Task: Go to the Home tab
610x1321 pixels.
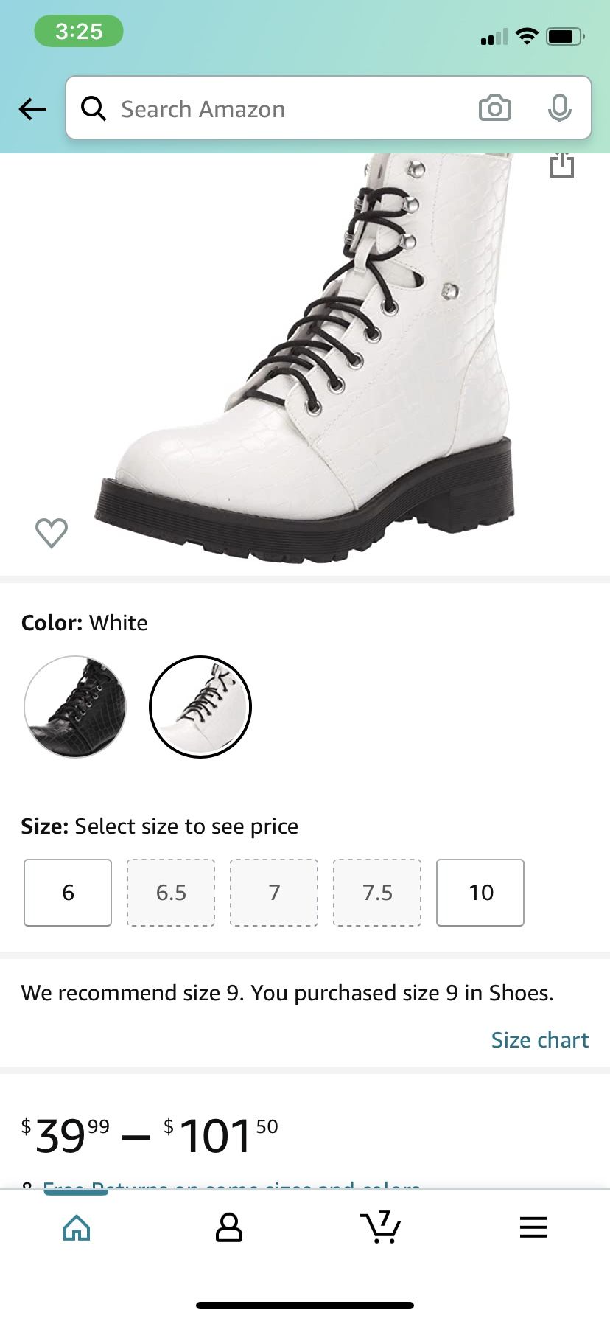Action: point(77,1227)
